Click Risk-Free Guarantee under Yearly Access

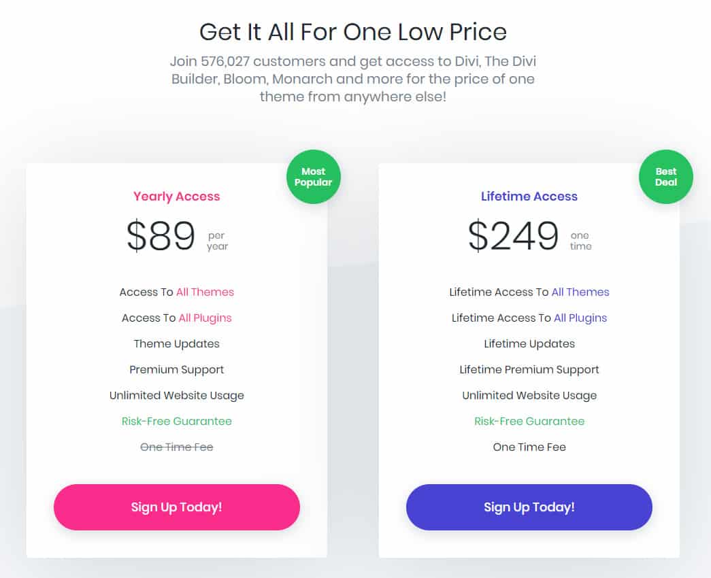(x=177, y=421)
